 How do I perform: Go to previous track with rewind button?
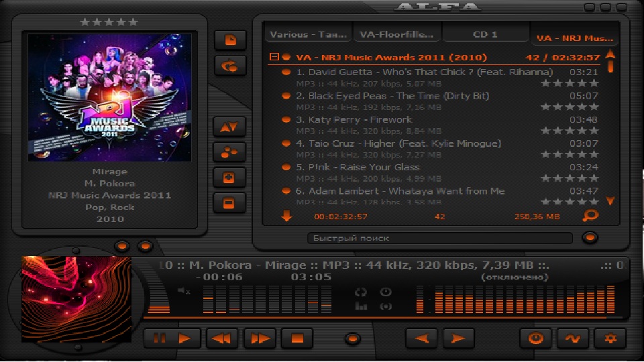coord(222,339)
